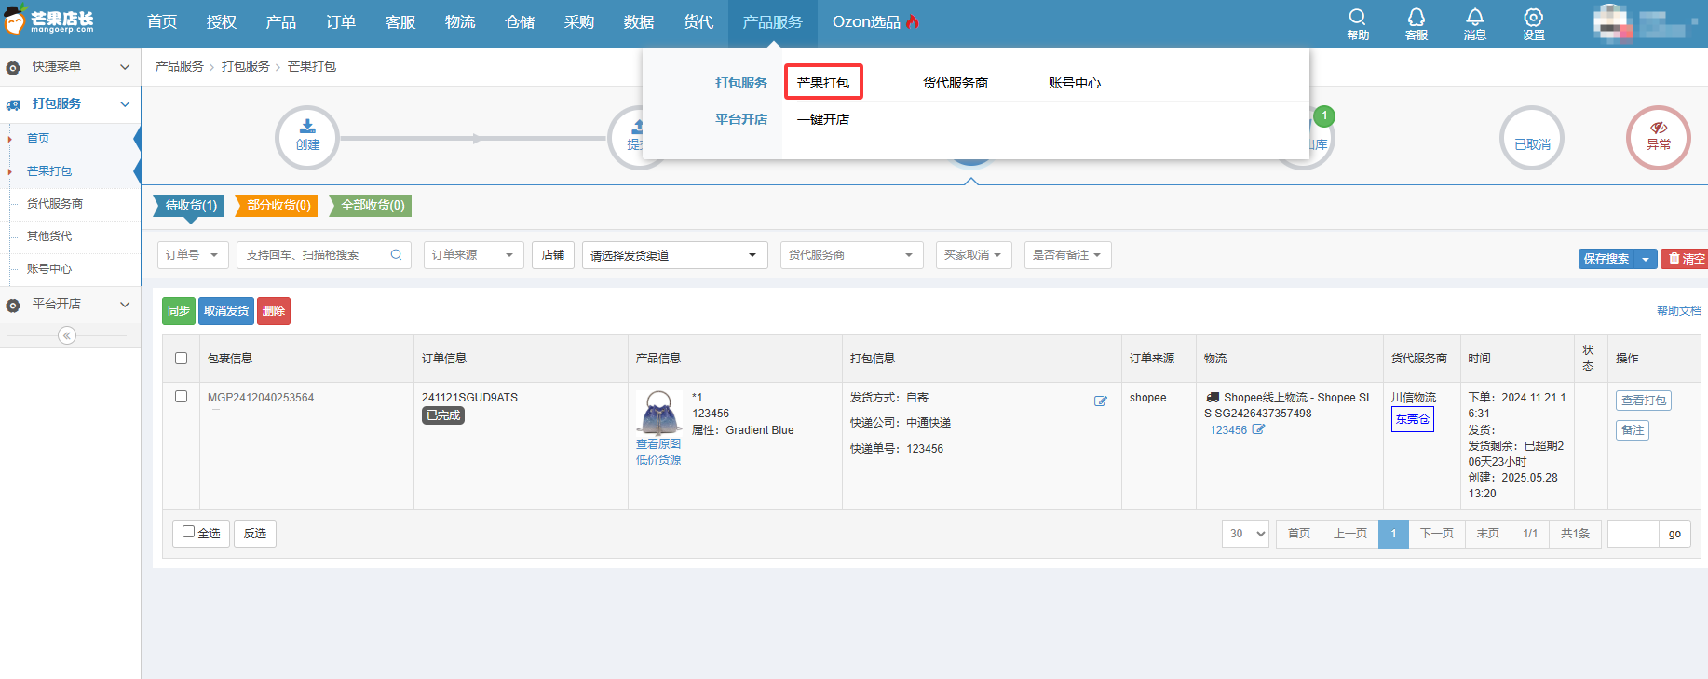This screenshot has height=679, width=1708.
Task: Open the 货代服务商 filter dropdown
Action: (852, 255)
